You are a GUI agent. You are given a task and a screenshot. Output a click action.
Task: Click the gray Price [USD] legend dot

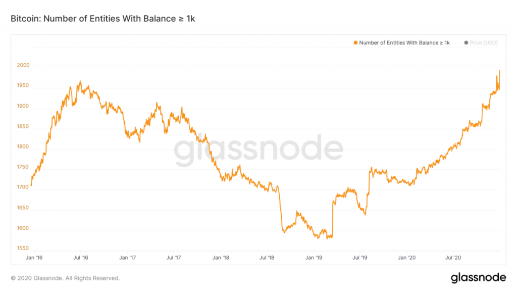click(466, 43)
